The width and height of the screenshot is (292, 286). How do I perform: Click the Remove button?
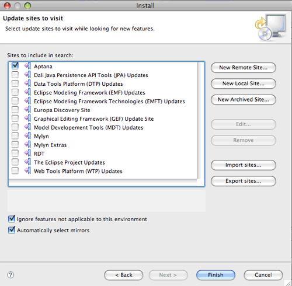244,140
